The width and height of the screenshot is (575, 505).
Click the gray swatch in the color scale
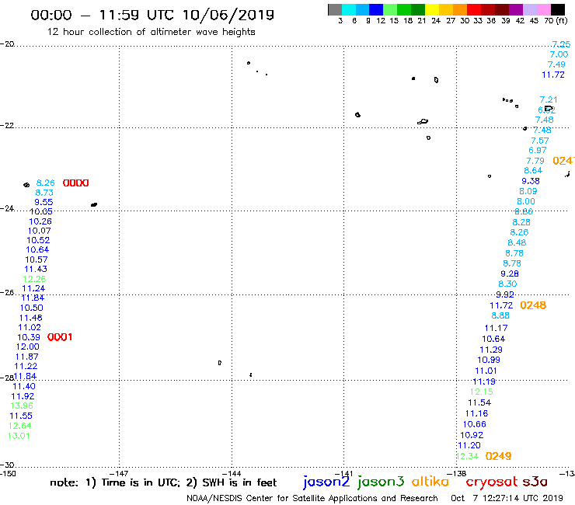(335, 9)
